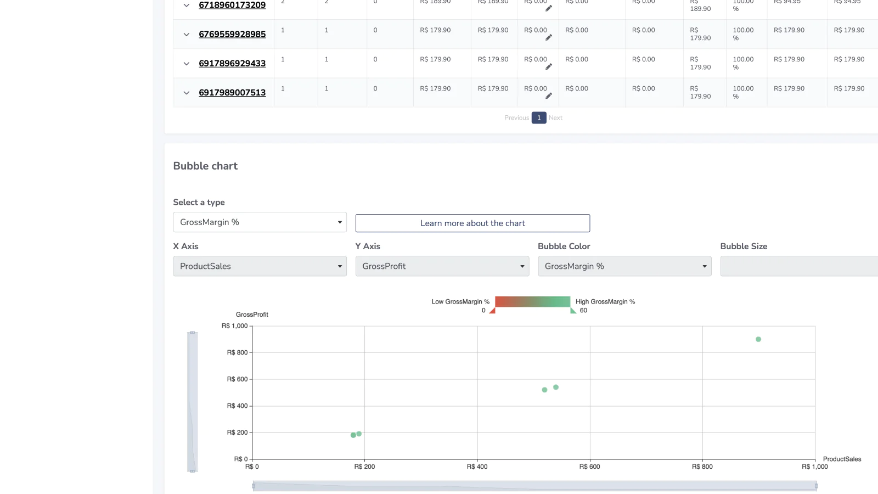This screenshot has height=494, width=878.
Task: Click the Previous pagination link
Action: click(x=516, y=118)
